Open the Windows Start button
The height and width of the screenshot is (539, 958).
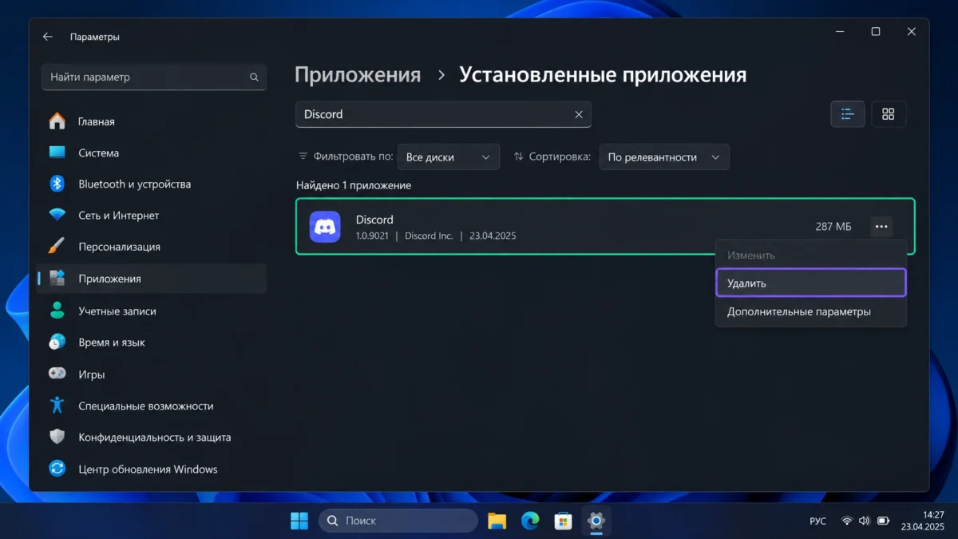[299, 521]
